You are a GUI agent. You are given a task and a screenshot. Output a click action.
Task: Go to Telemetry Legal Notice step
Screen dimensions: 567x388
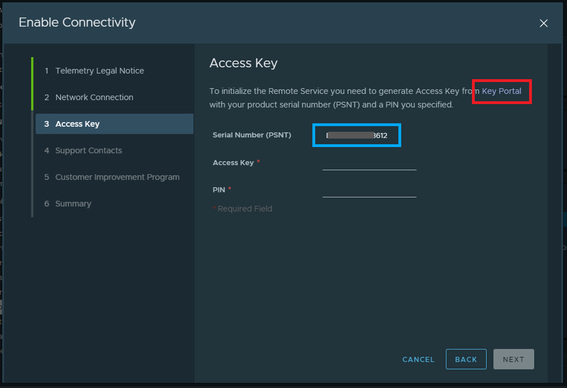click(x=100, y=71)
